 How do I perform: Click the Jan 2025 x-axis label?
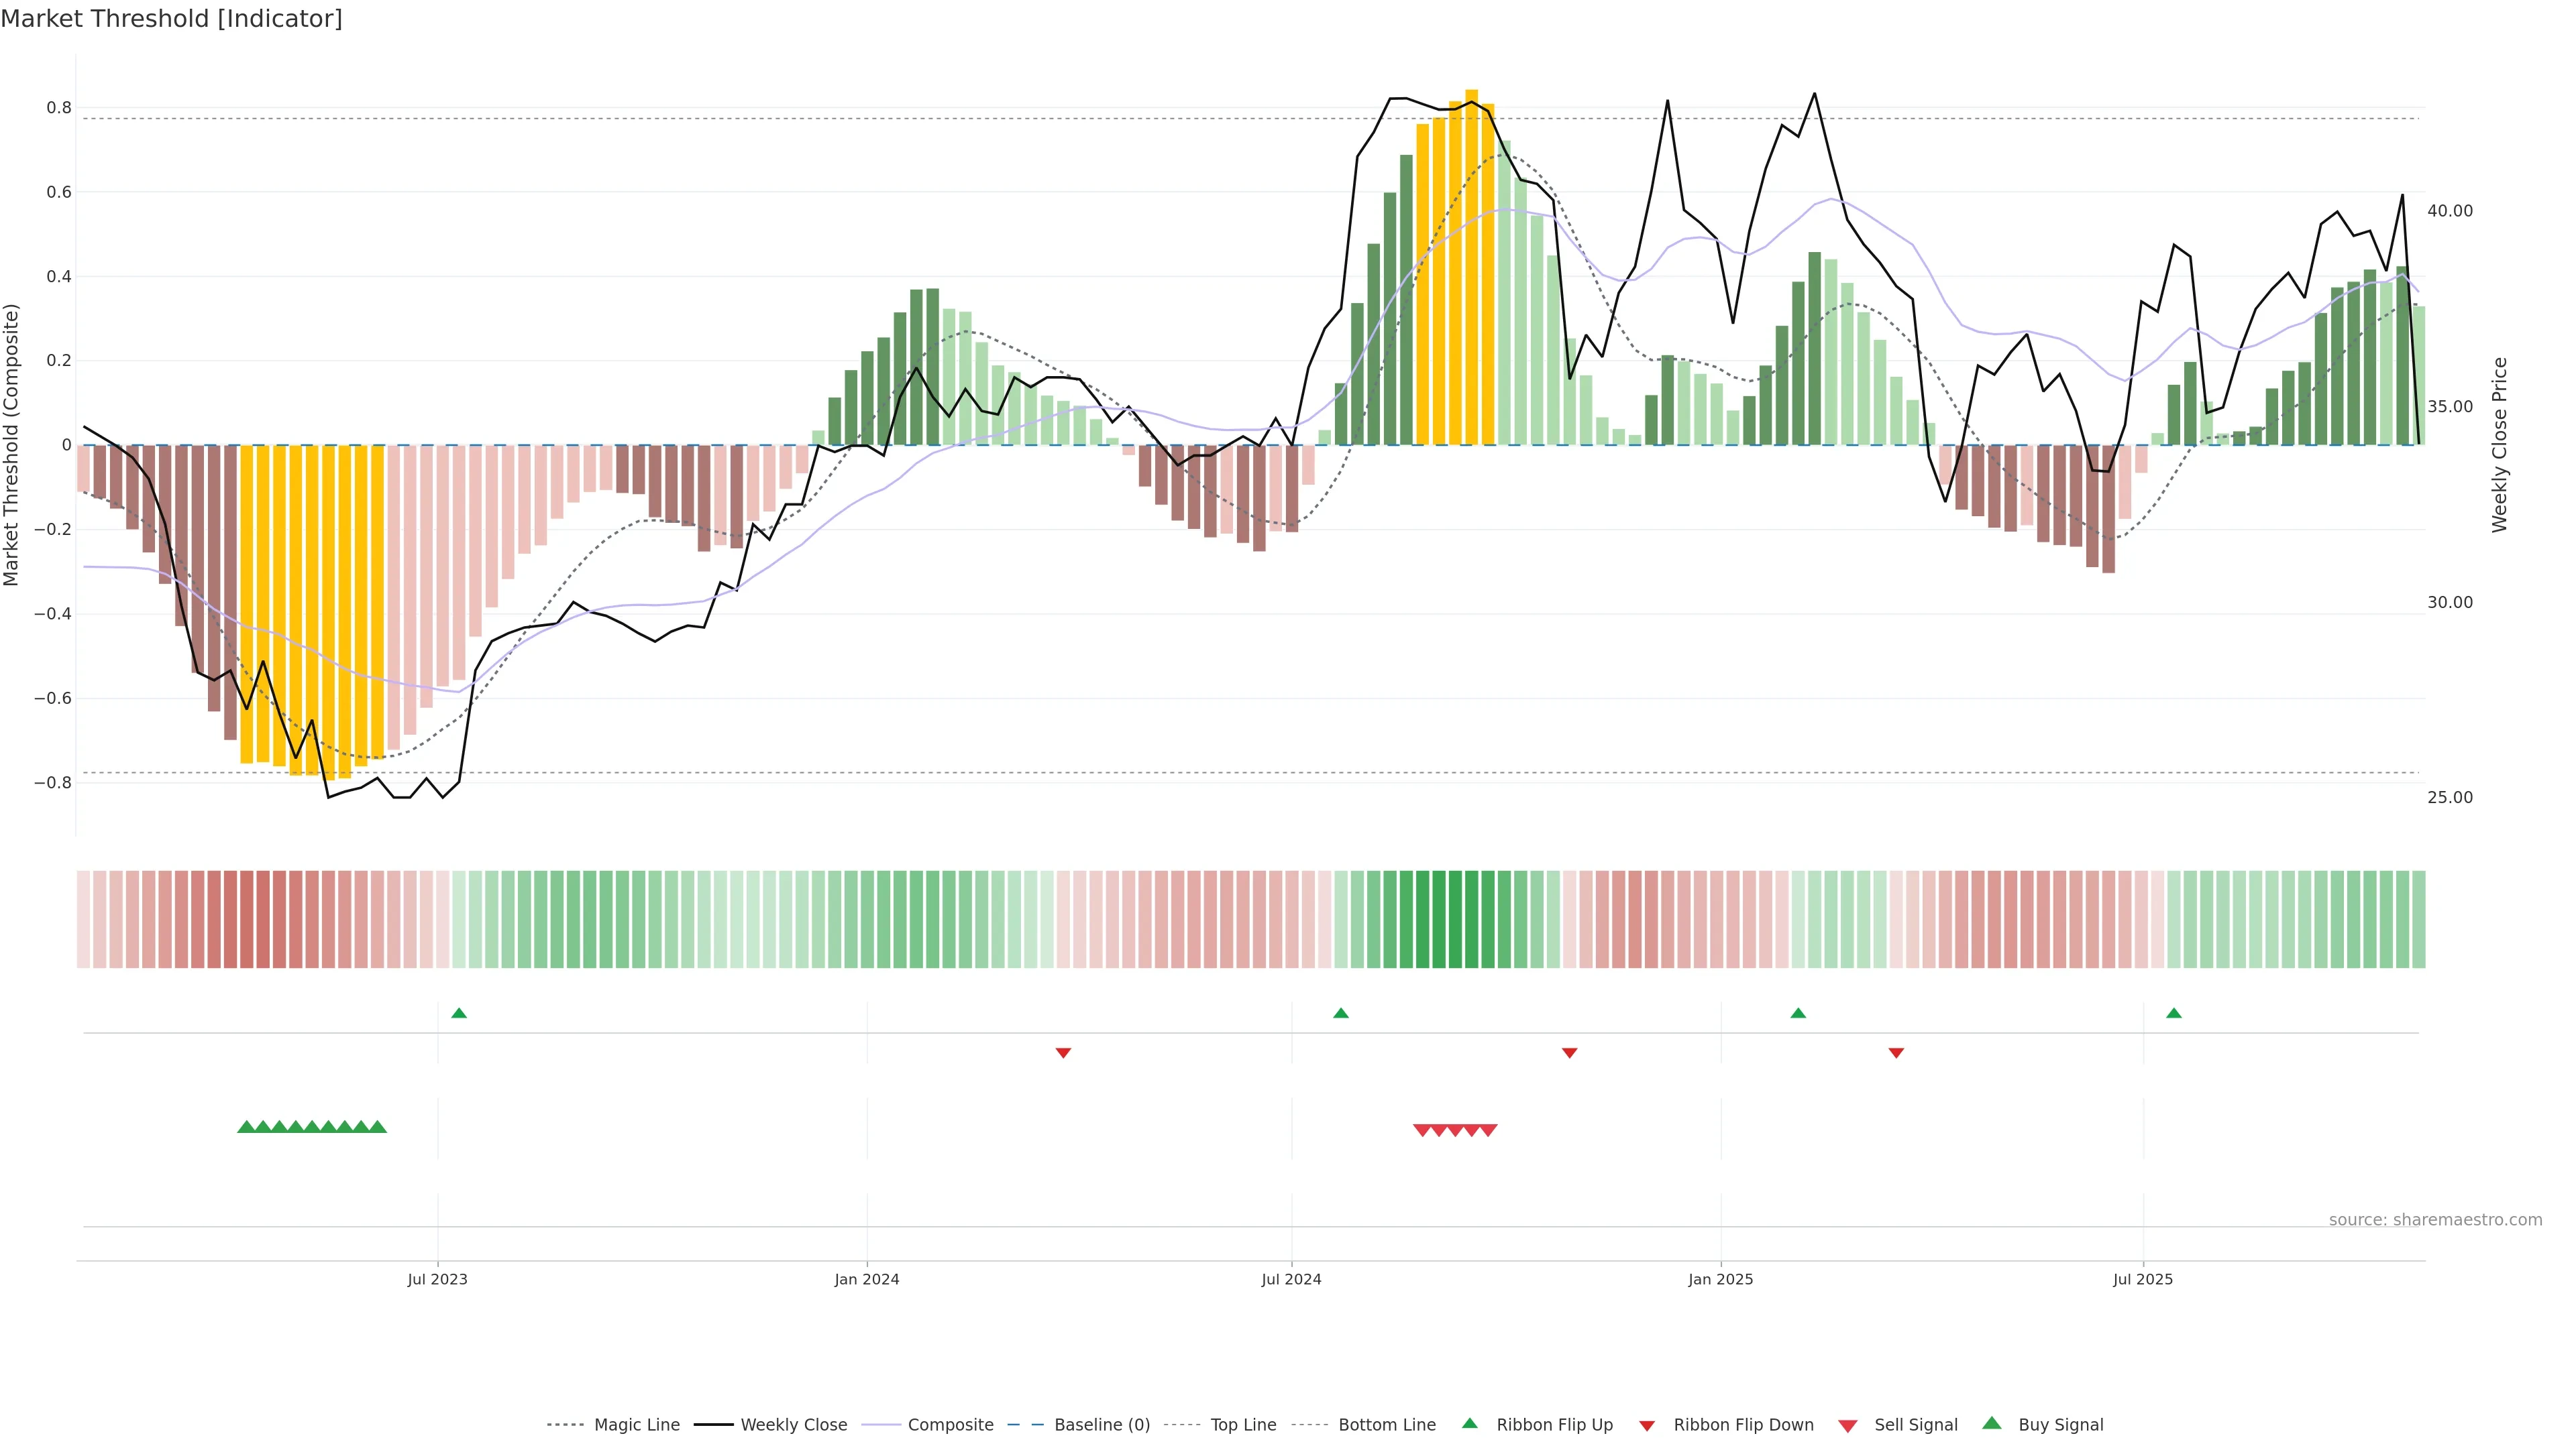pyautogui.click(x=1720, y=1279)
